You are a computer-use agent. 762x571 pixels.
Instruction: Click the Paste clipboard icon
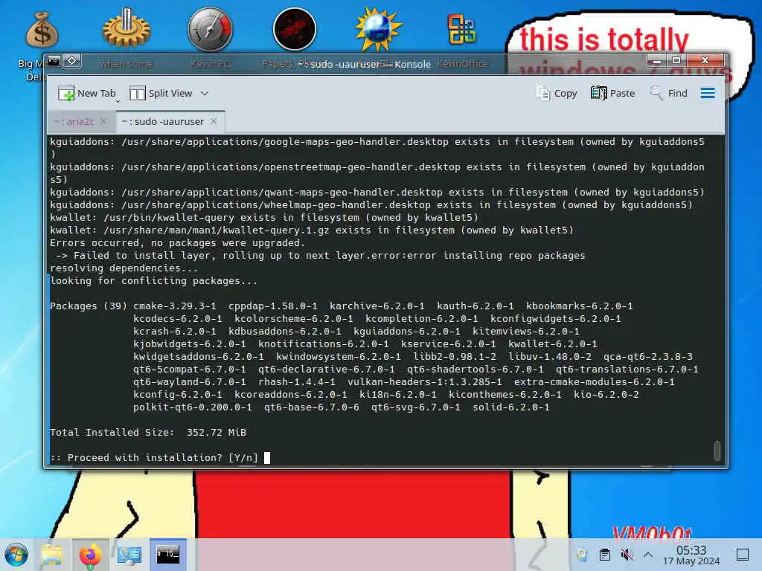click(599, 93)
